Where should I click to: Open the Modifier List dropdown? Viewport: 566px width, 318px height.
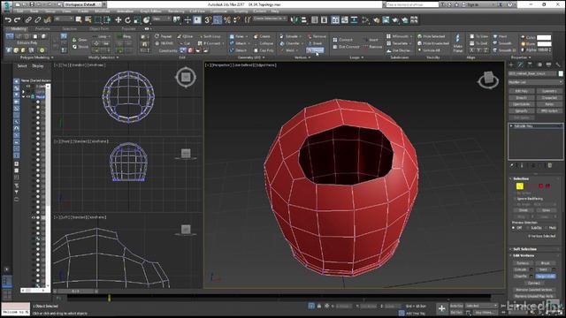click(x=535, y=82)
